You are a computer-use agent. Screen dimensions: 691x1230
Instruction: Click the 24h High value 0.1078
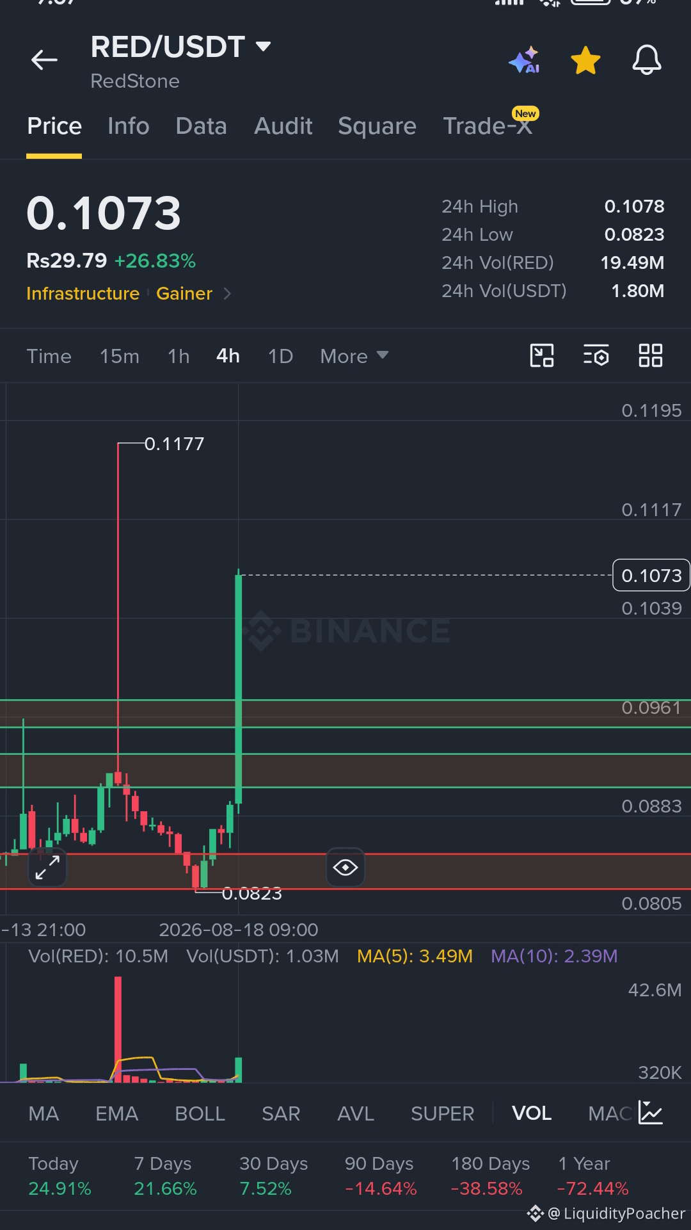634,206
